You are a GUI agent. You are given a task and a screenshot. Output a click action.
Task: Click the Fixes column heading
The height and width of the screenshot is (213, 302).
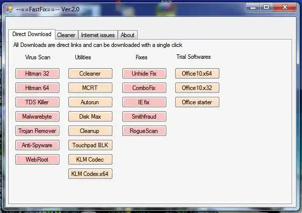pyautogui.click(x=142, y=57)
